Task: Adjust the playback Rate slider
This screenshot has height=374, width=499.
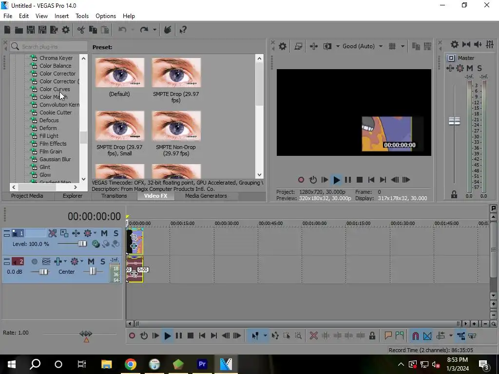Action: pos(86,334)
